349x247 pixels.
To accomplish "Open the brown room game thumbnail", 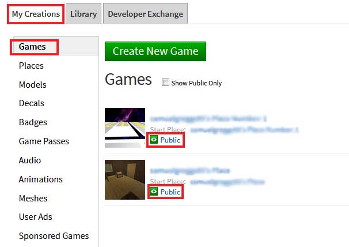I will (x=125, y=179).
